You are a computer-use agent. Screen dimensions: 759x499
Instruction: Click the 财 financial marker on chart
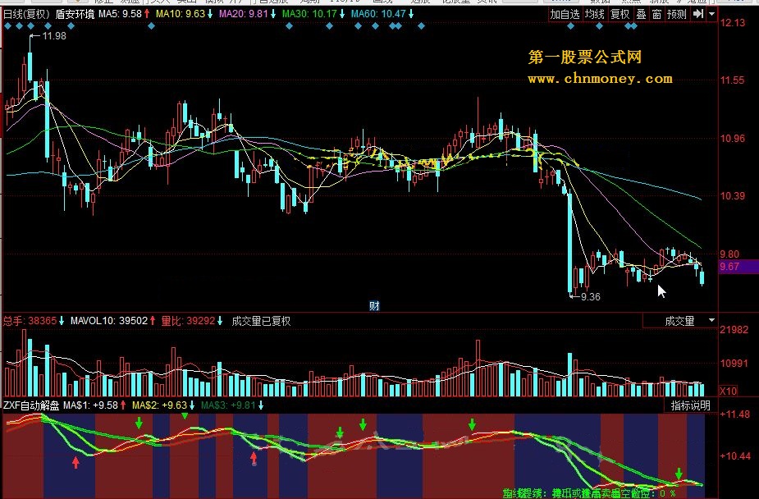[x=374, y=306]
